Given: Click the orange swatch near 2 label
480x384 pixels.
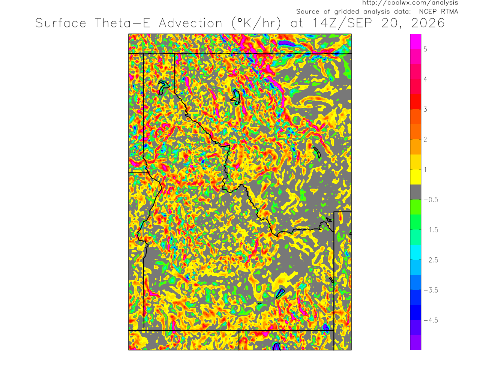Looking at the screenshot, I should pos(415,147).
